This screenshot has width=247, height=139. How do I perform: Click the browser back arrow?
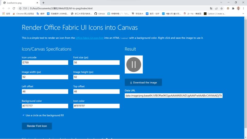pos(4,8)
